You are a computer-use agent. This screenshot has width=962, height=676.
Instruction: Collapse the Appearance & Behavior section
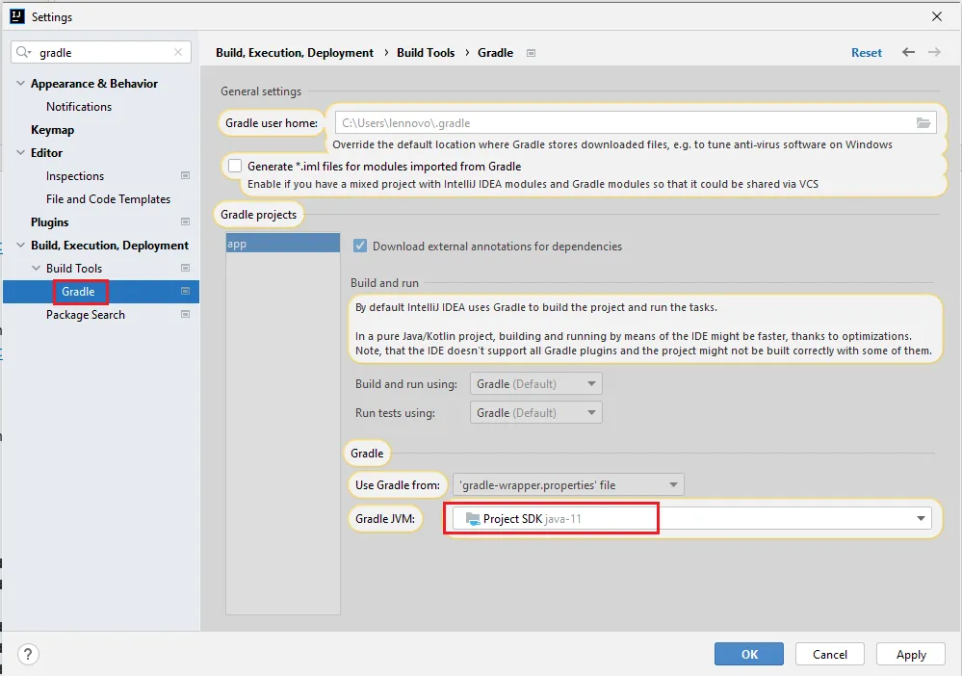tap(20, 83)
